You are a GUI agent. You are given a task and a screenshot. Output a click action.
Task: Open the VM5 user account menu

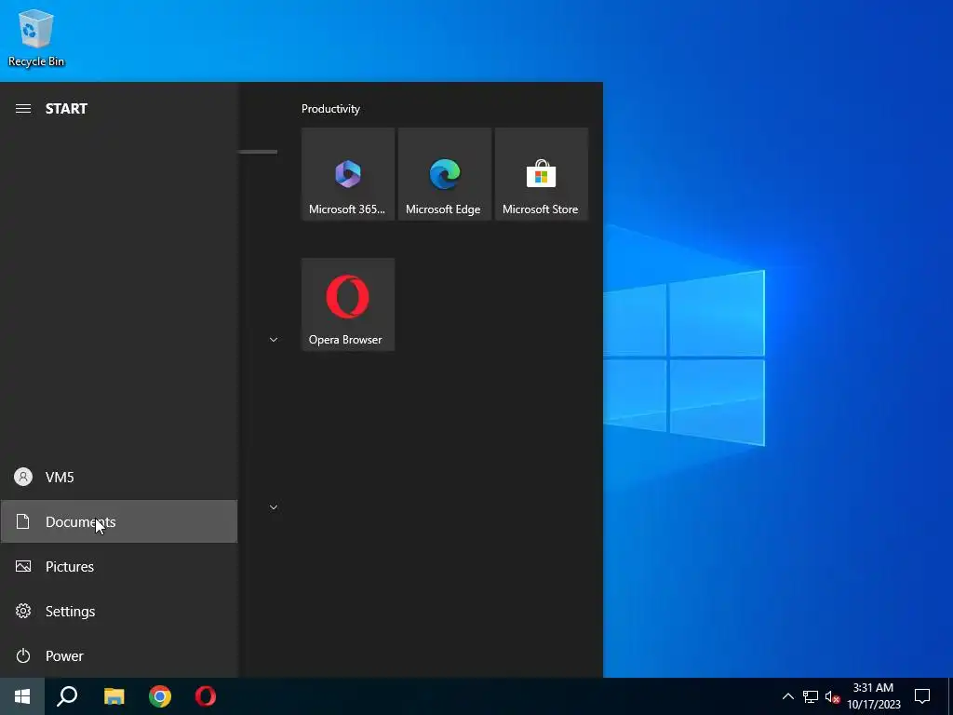118,477
